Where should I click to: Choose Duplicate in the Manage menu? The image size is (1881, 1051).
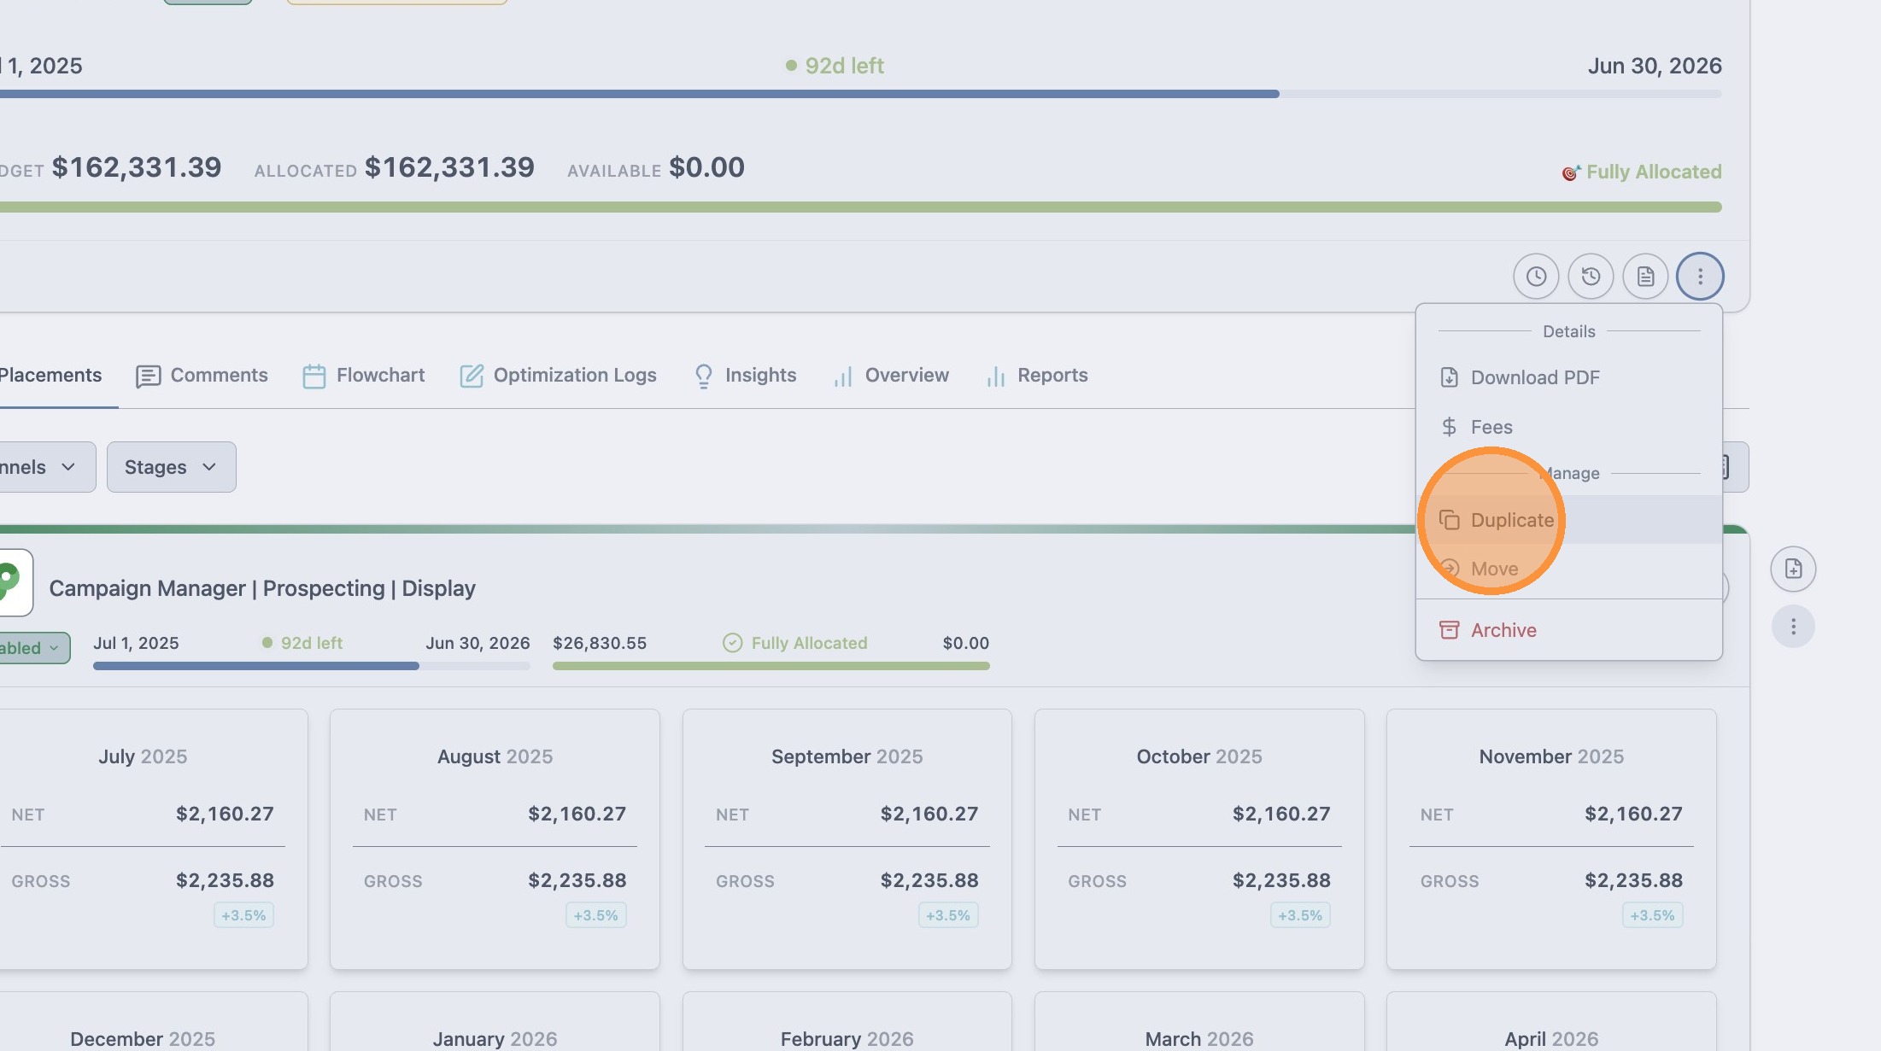pos(1568,520)
